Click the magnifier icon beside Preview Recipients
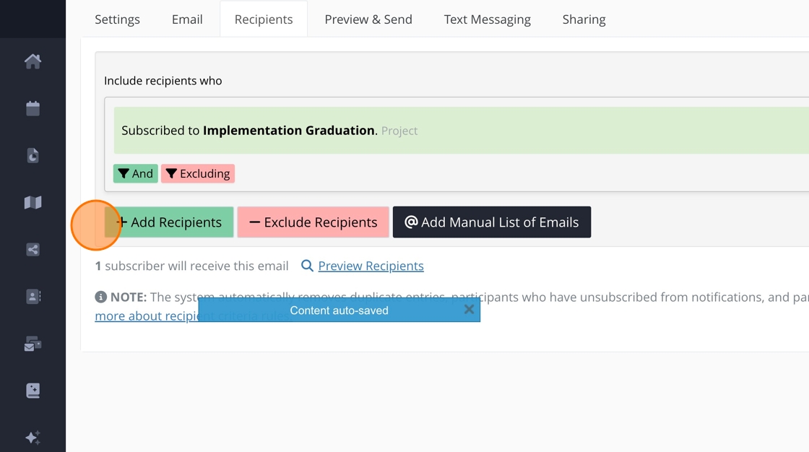Image resolution: width=809 pixels, height=452 pixels. [307, 266]
